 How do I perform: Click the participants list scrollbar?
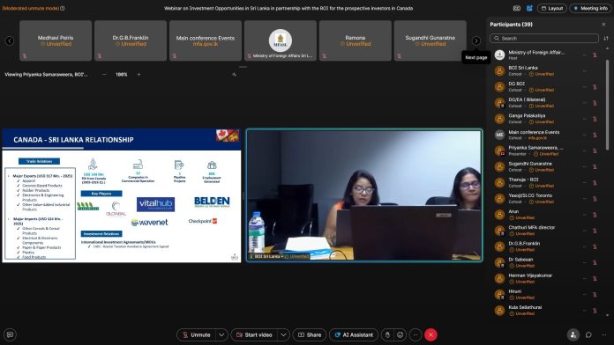[x=607, y=105]
